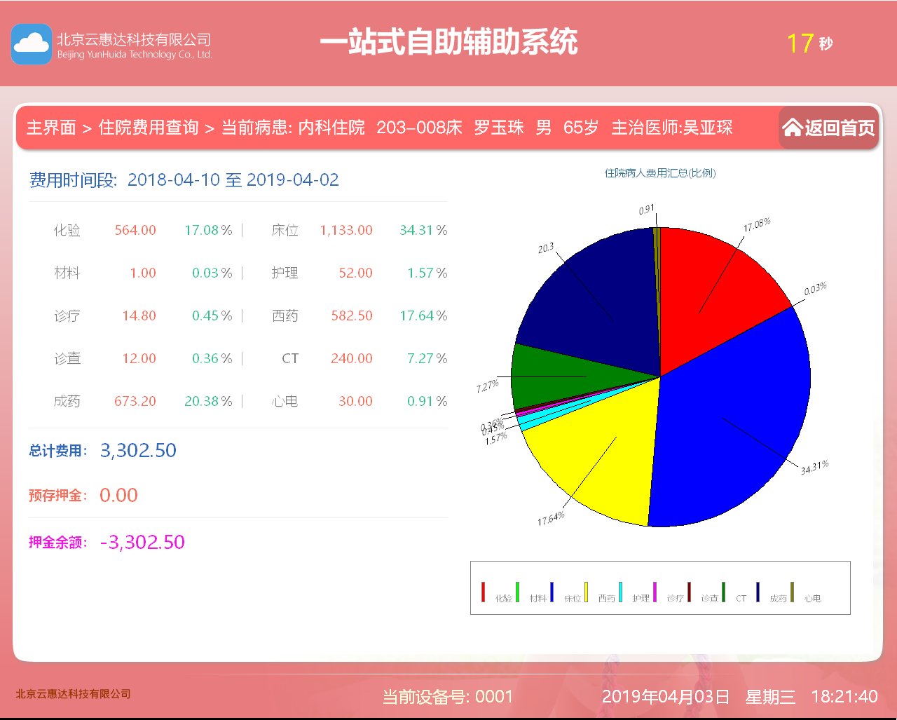Viewport: 897px width, 720px height.
Task: Click the 52.00 amount
Action: [356, 273]
